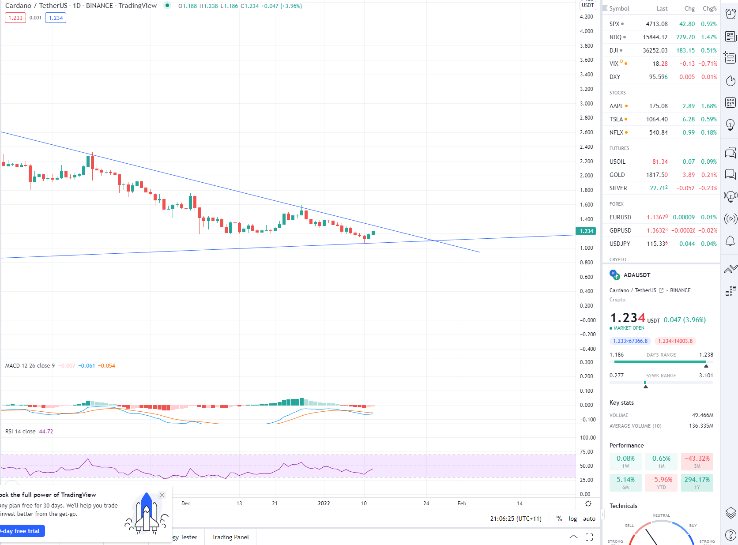Screen dimensions: 738x545
Task: Click the red 1.233 sell price button
Action: coord(15,18)
